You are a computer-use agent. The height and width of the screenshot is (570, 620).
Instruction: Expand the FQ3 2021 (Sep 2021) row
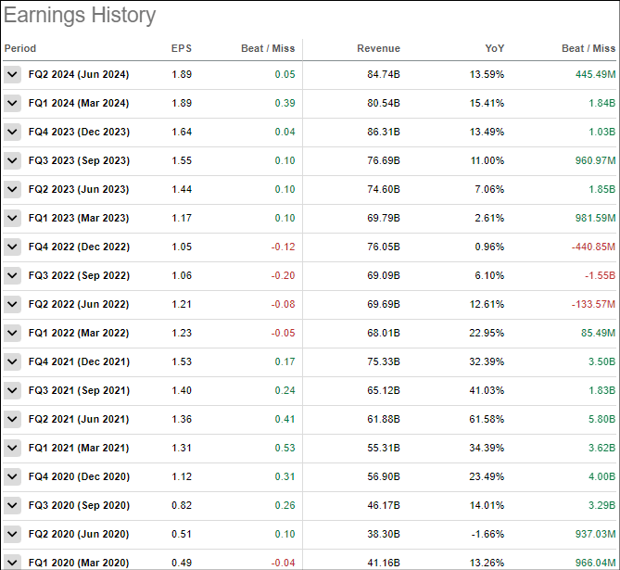pyautogui.click(x=12, y=391)
